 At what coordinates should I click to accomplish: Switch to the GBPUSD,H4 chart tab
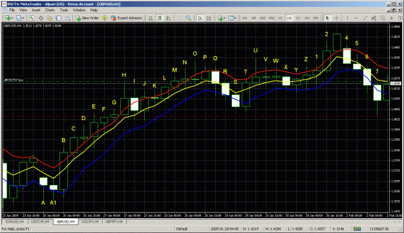(66, 221)
